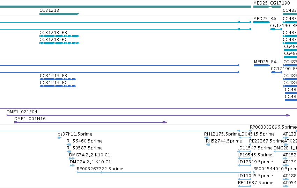Open the MED25-RA transcript feature
Screen dimensions: 297x188
coord(262,22)
